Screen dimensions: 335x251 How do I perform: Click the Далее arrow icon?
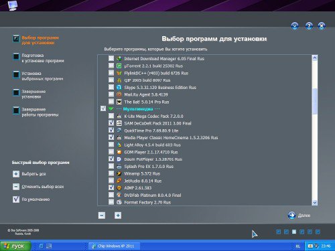(x=291, y=216)
